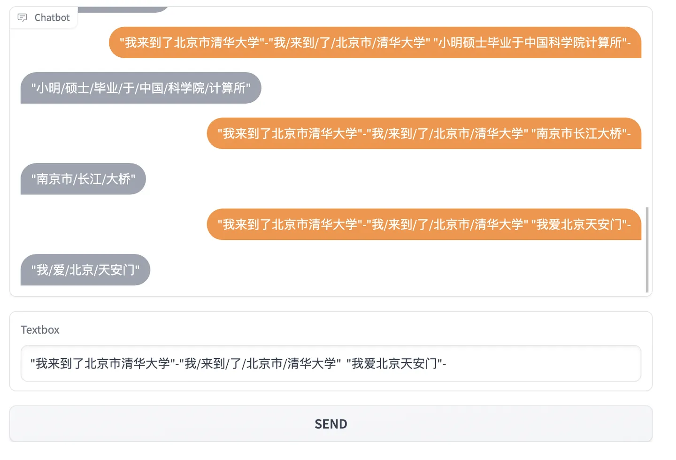This screenshot has height=460, width=676.
Task: Click the SEND button label
Action: coord(330,423)
